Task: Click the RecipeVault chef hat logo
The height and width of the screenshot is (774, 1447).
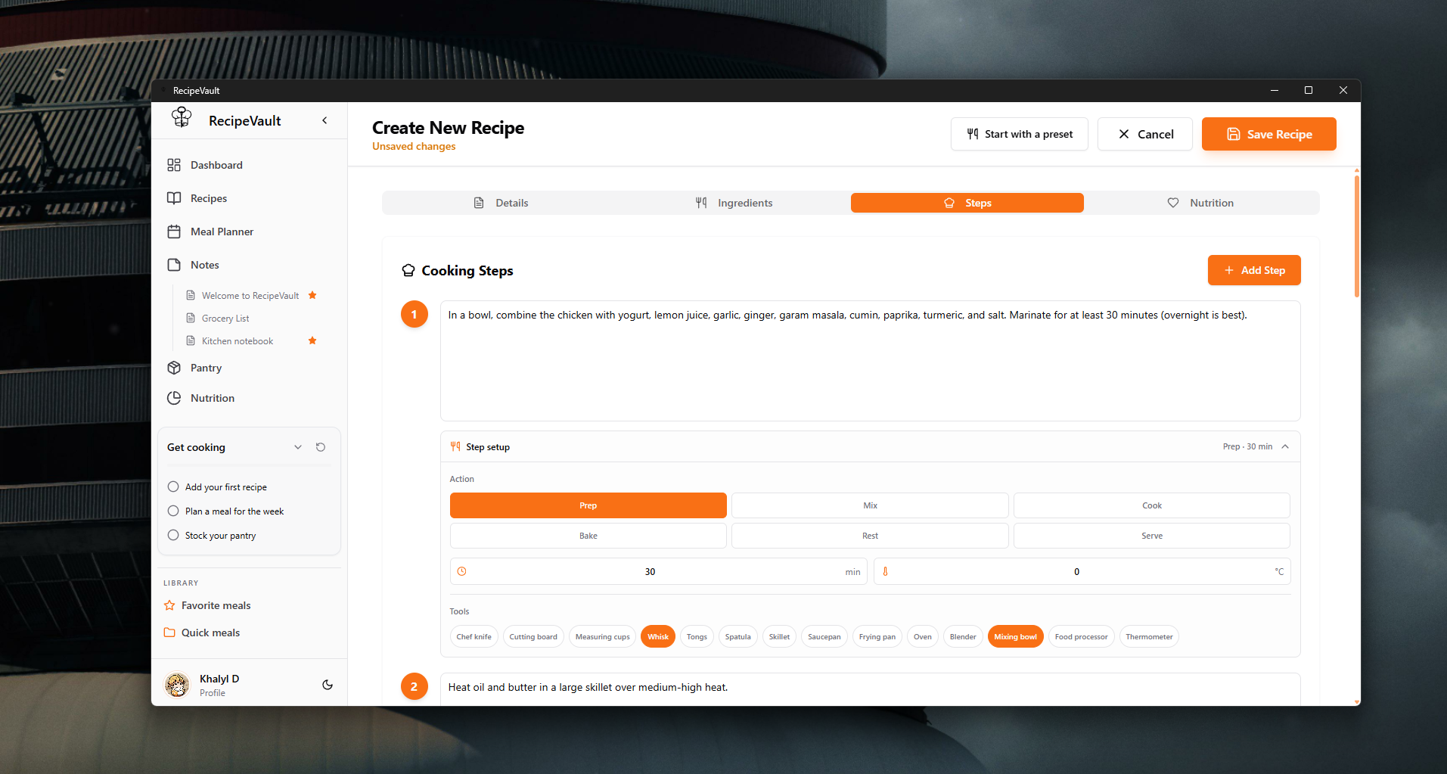Action: tap(182, 117)
